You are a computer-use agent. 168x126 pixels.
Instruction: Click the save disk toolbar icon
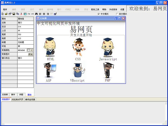tap(14, 14)
